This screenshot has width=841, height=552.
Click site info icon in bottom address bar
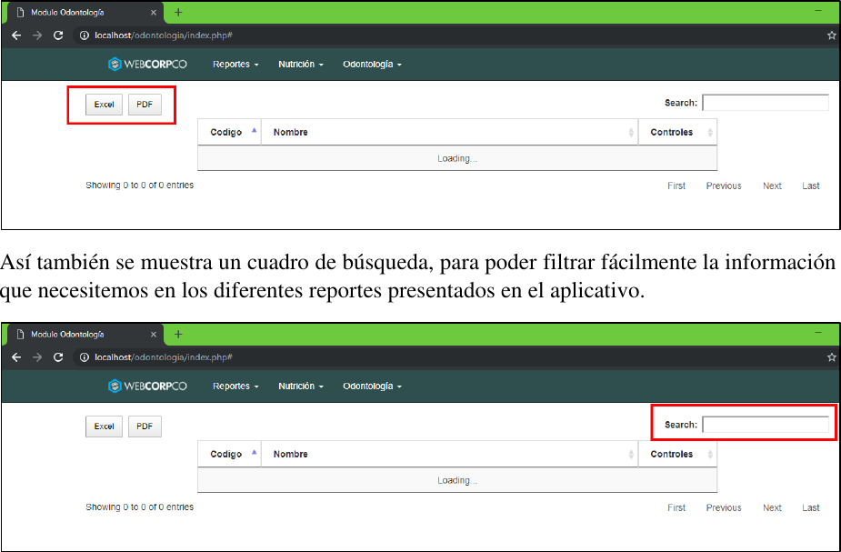click(x=85, y=357)
